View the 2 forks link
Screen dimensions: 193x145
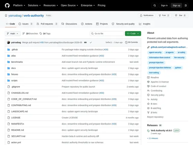click(152, 112)
